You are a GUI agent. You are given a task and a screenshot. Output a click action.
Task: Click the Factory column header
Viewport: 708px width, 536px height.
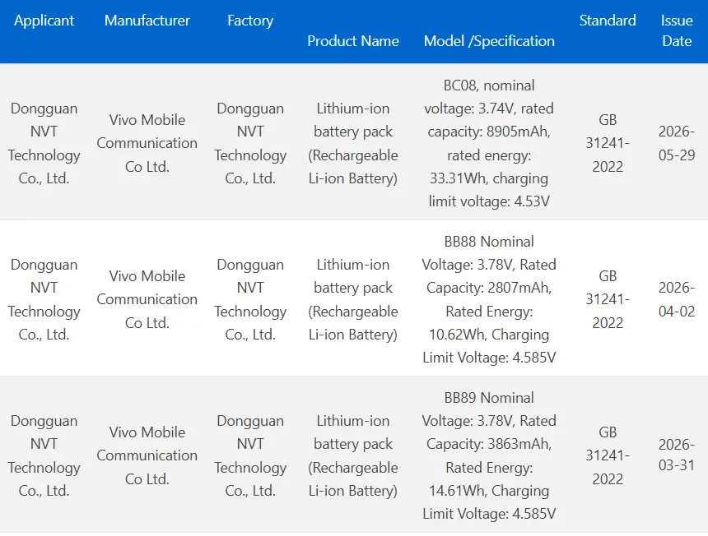(250, 21)
